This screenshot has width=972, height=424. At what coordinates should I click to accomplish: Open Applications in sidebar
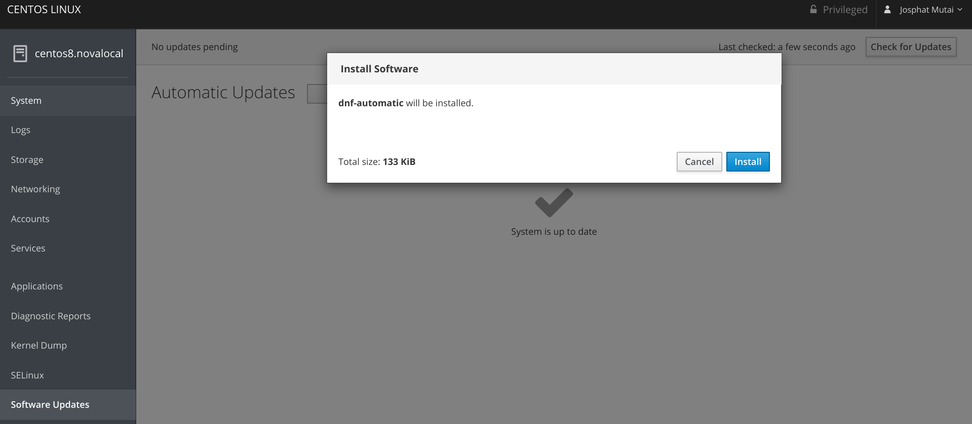point(68,286)
